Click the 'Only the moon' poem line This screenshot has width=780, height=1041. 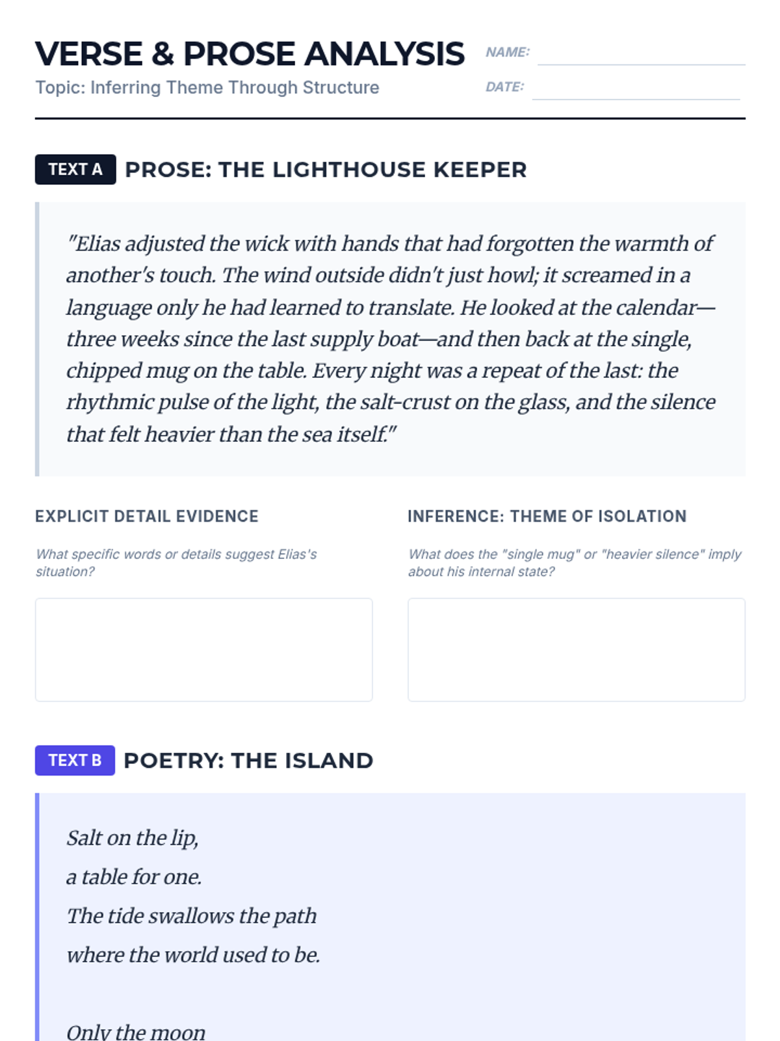pos(136,1032)
